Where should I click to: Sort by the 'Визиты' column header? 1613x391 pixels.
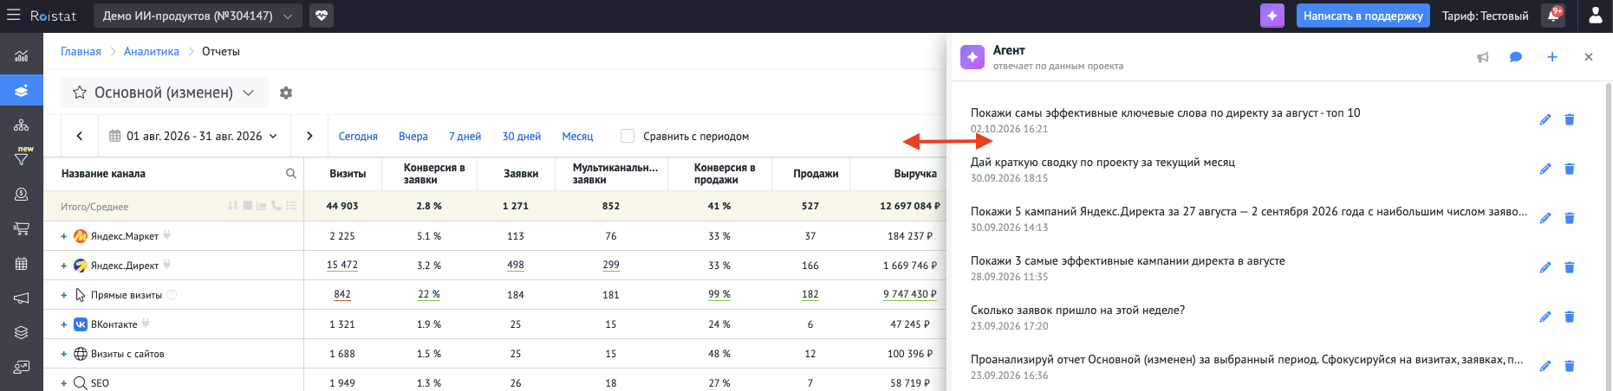[x=348, y=174]
